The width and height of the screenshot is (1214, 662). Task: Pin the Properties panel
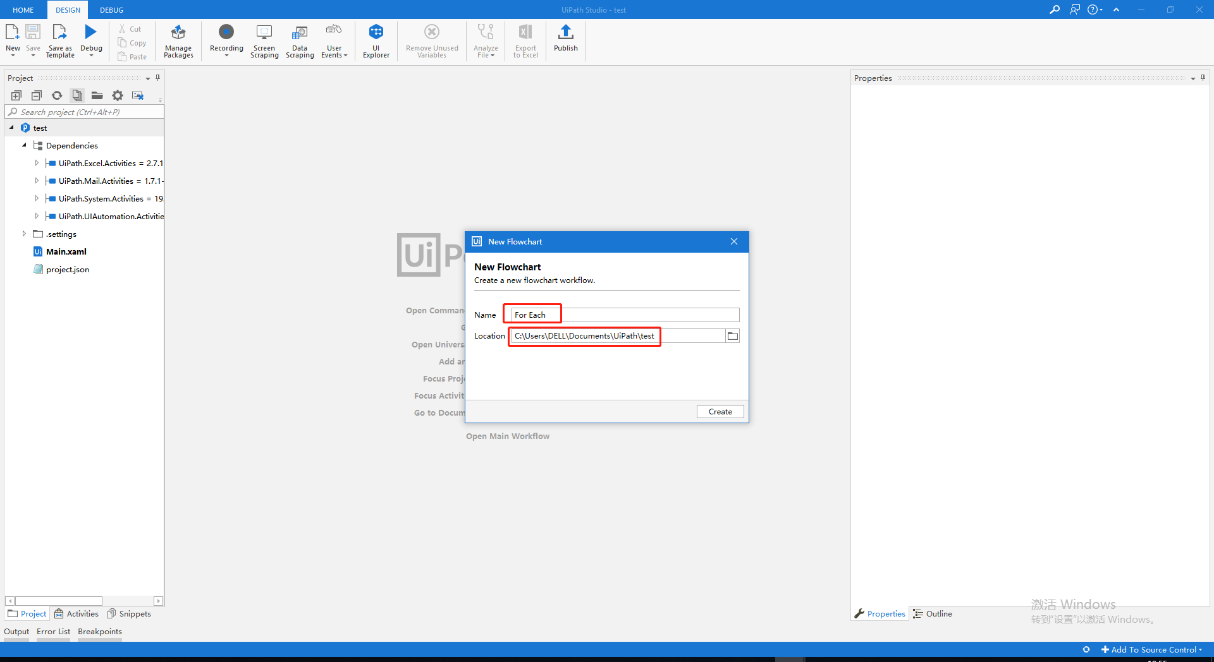pos(1203,78)
